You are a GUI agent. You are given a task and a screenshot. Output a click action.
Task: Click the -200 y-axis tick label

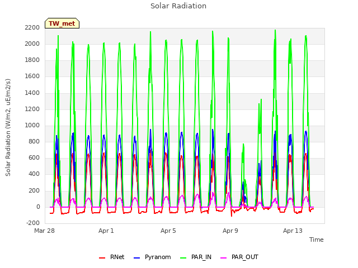(33, 223)
